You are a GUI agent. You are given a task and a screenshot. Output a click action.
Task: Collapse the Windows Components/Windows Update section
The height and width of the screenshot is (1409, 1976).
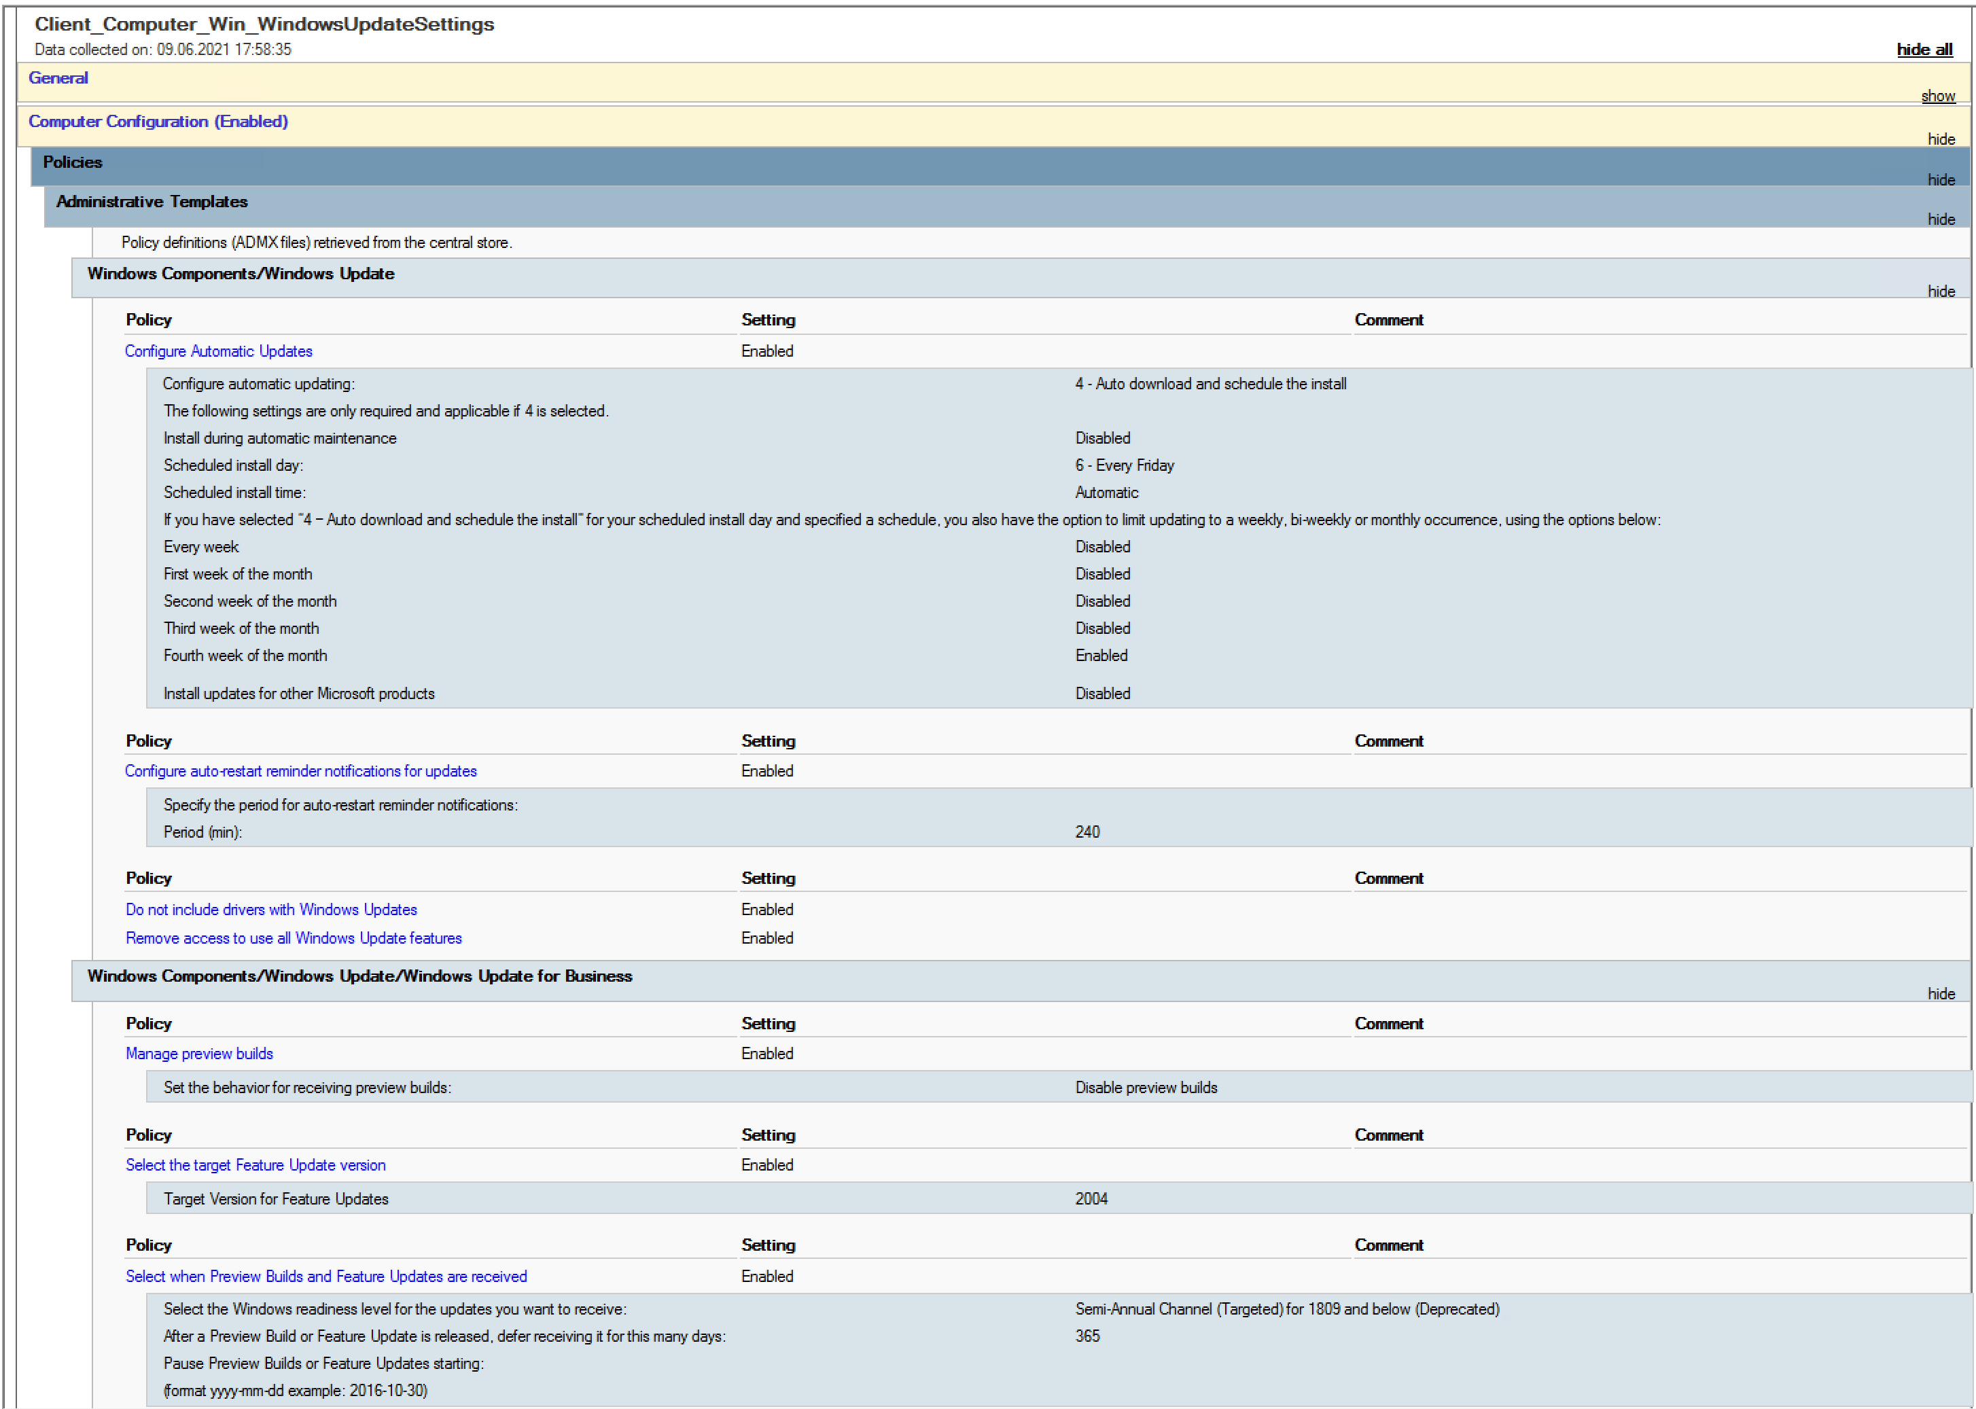1941,291
